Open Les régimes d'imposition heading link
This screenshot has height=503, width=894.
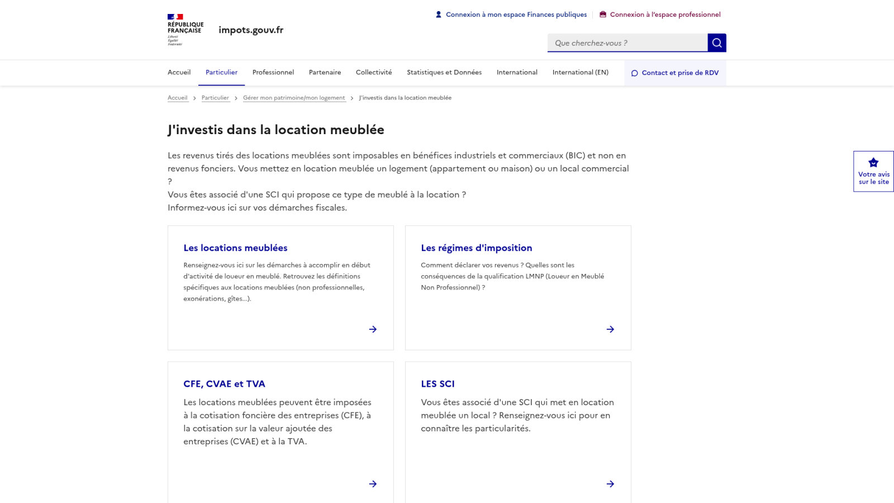coord(477,248)
